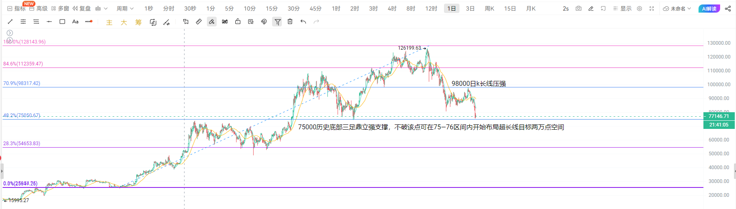736x209 pixels.
Task: Click the share icon
Action: pyautogui.click(x=728, y=9)
